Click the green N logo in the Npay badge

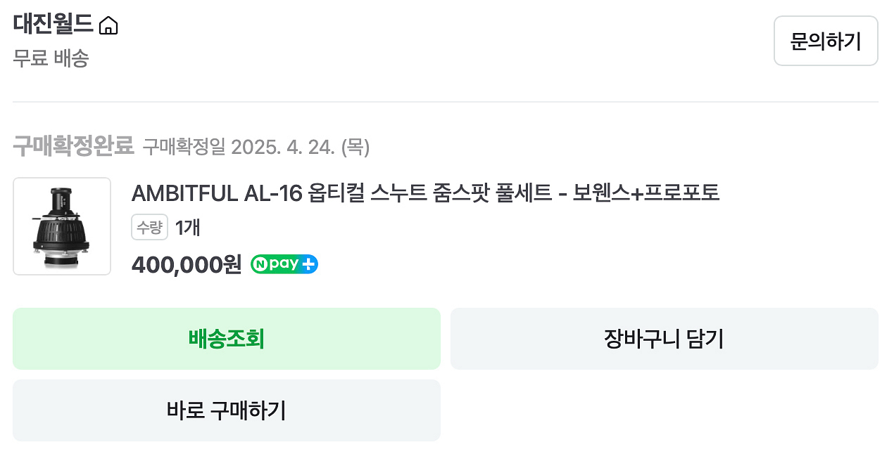pyautogui.click(x=261, y=265)
